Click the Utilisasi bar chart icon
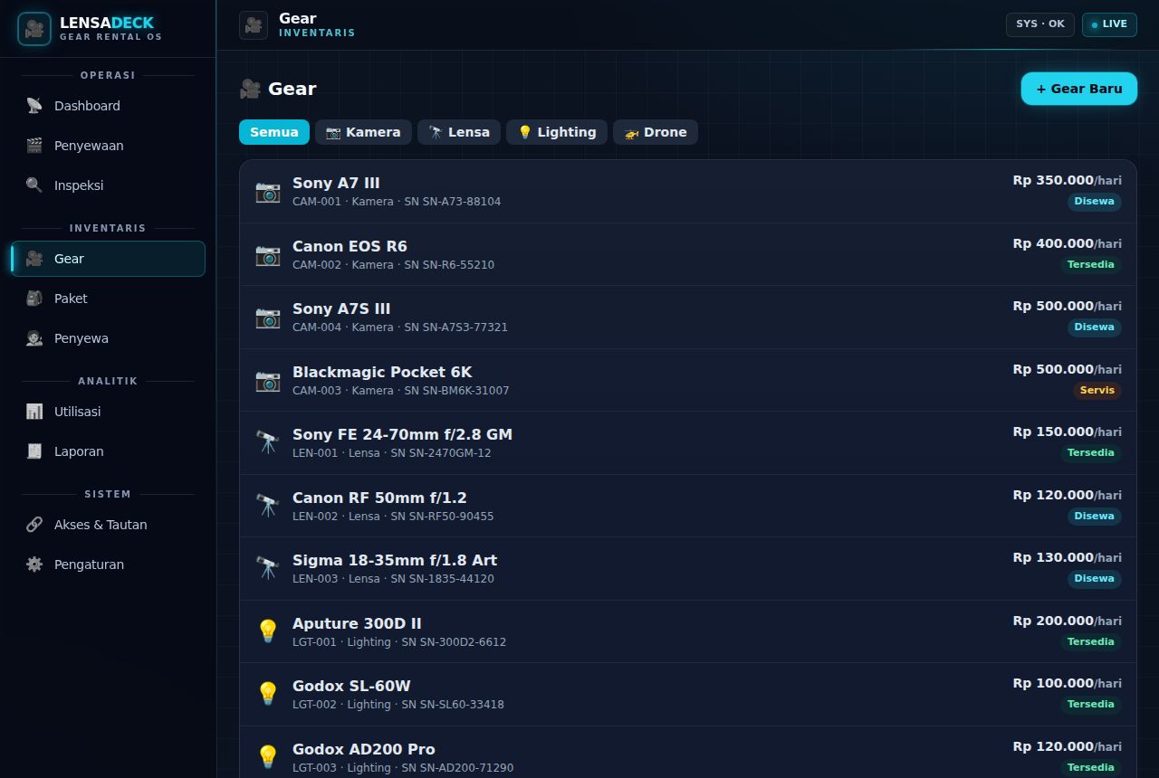This screenshot has height=778, width=1159. click(34, 412)
